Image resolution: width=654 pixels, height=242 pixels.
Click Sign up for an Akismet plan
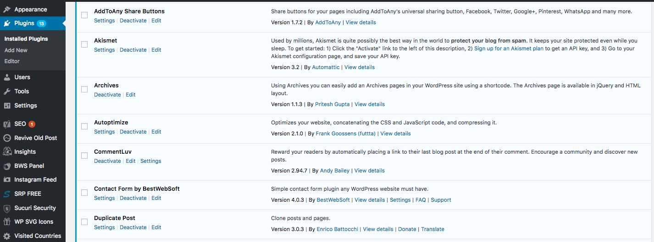click(509, 48)
